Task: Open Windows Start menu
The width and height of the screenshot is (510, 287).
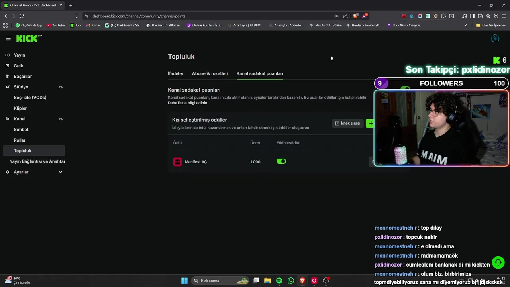Action: pos(184,281)
